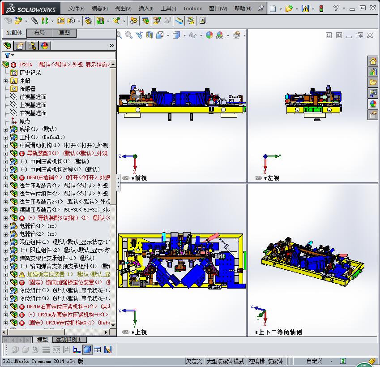
Task: Expand panel tabs with the double chevron
Action: click(x=111, y=45)
